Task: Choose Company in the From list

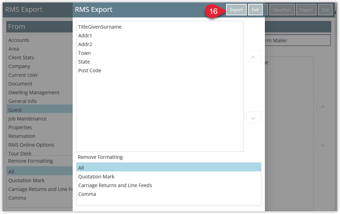Action: tap(40, 66)
